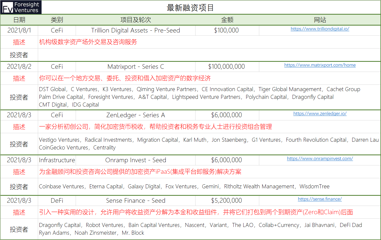Select the 投资者 label under ZenLedger
381x240 pixels.
pyautogui.click(x=19, y=144)
